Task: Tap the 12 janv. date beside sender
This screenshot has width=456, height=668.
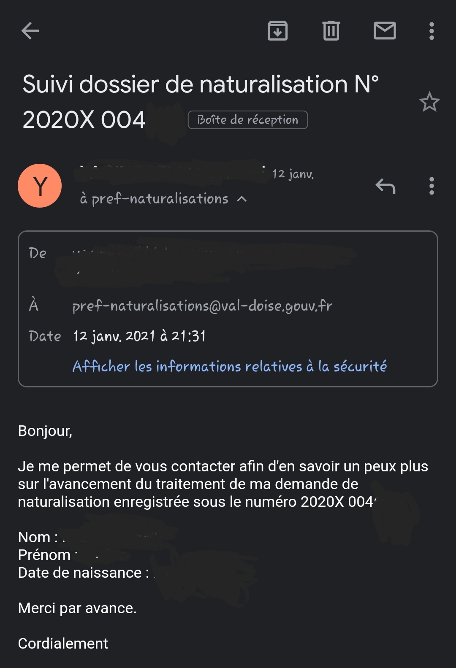Action: [x=293, y=174]
